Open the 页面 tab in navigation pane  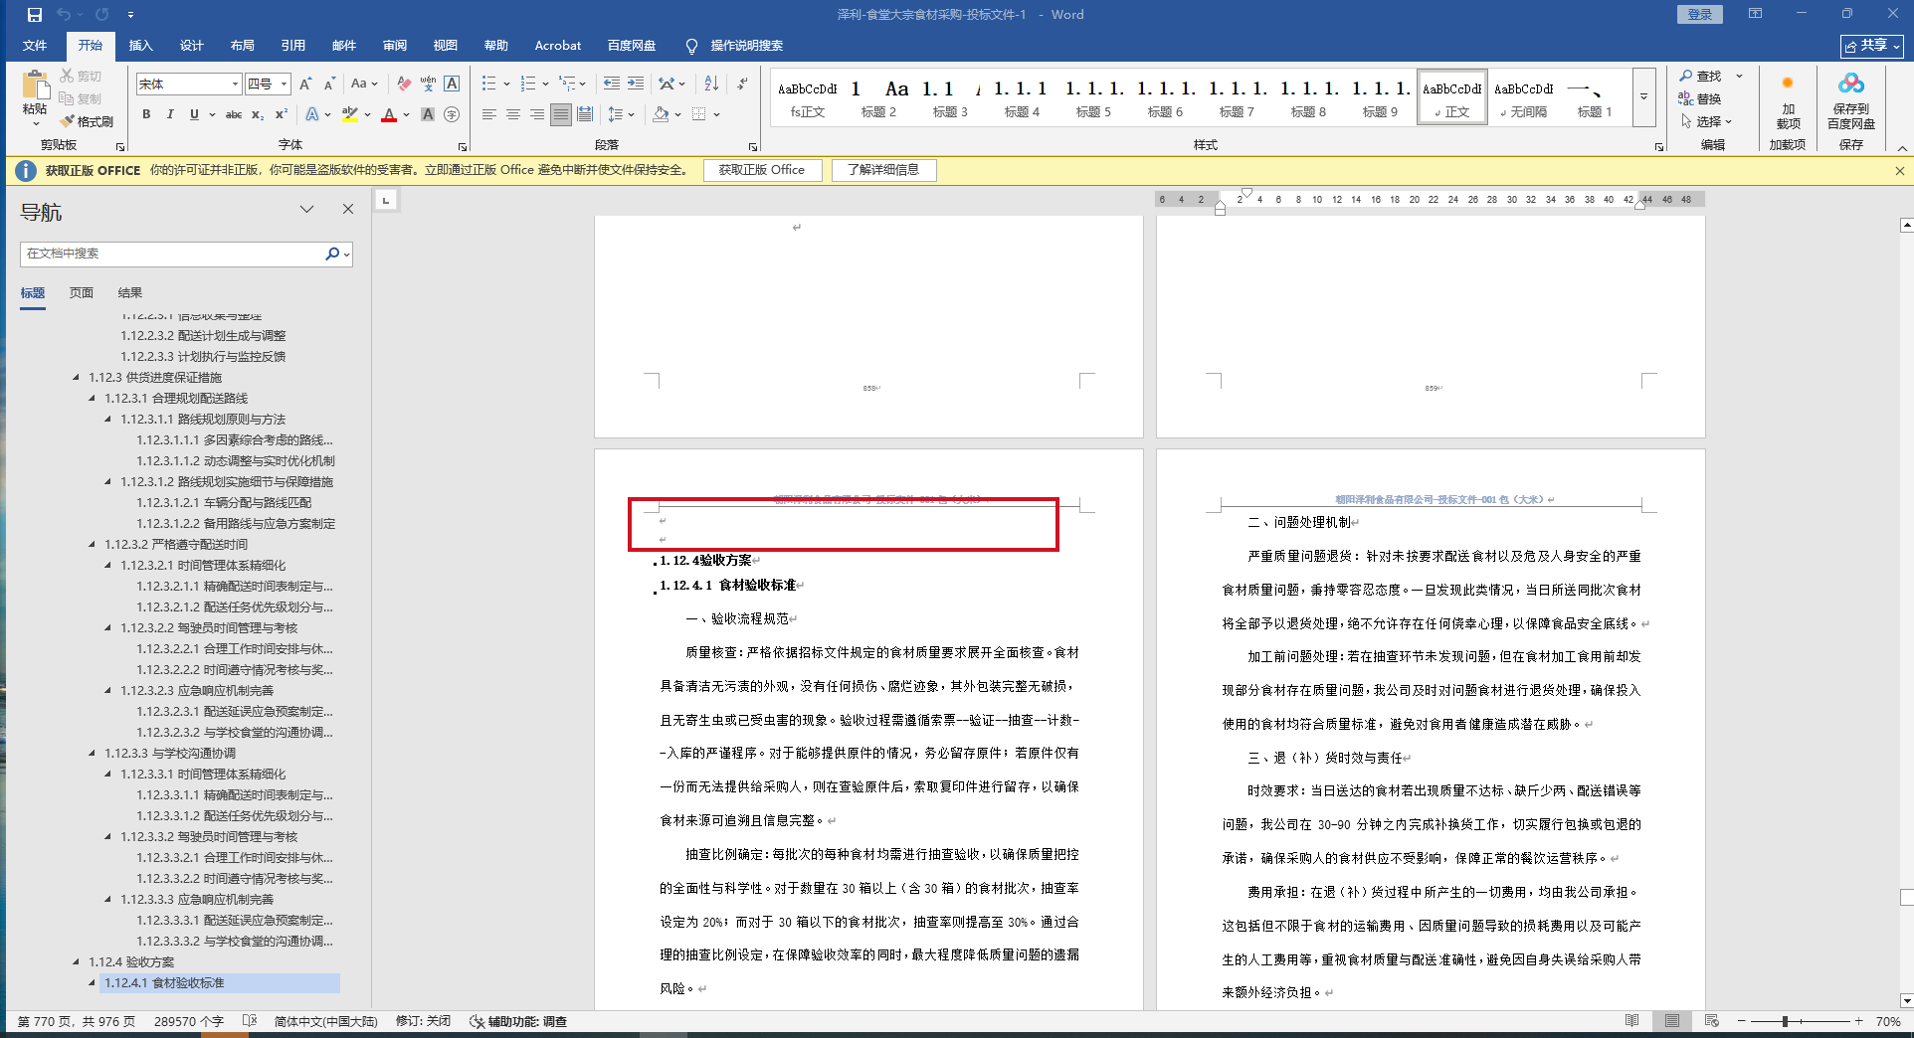point(82,292)
